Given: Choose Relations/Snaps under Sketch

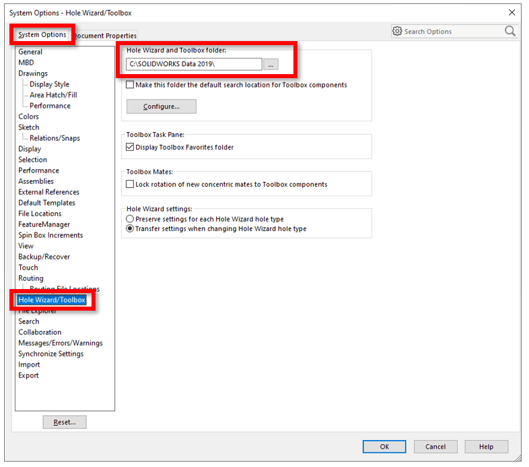Looking at the screenshot, I should click(x=55, y=138).
